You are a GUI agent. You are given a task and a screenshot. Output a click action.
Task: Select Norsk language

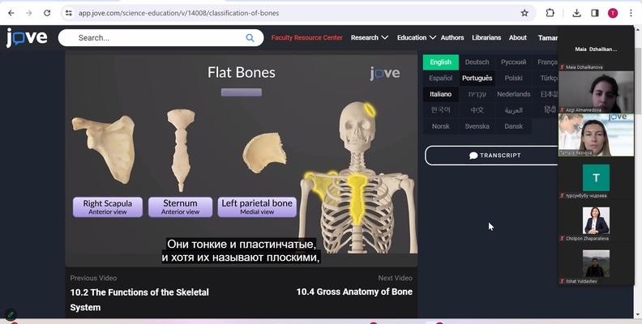(x=440, y=126)
